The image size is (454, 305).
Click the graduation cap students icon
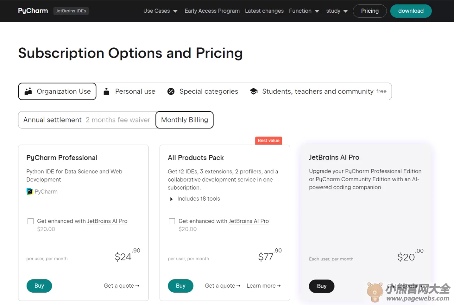pyautogui.click(x=254, y=91)
